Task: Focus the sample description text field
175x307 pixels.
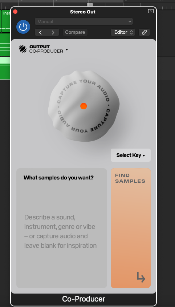Action: tap(62, 228)
